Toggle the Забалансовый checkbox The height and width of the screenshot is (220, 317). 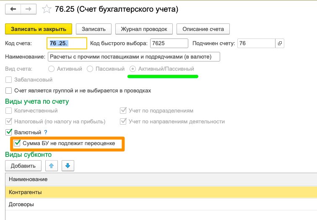pyautogui.click(x=8, y=79)
